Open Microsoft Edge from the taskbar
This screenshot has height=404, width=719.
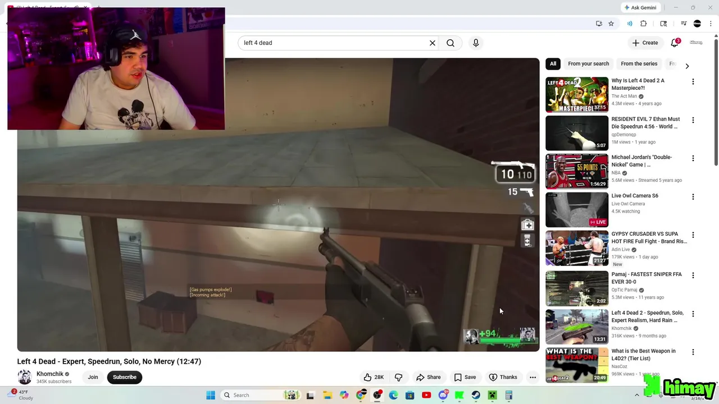coord(393,395)
